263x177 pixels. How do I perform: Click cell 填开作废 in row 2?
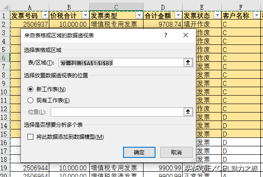202,24
